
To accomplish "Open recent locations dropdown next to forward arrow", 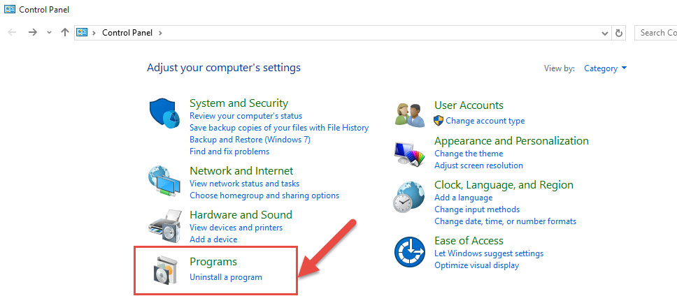I will click(x=49, y=32).
